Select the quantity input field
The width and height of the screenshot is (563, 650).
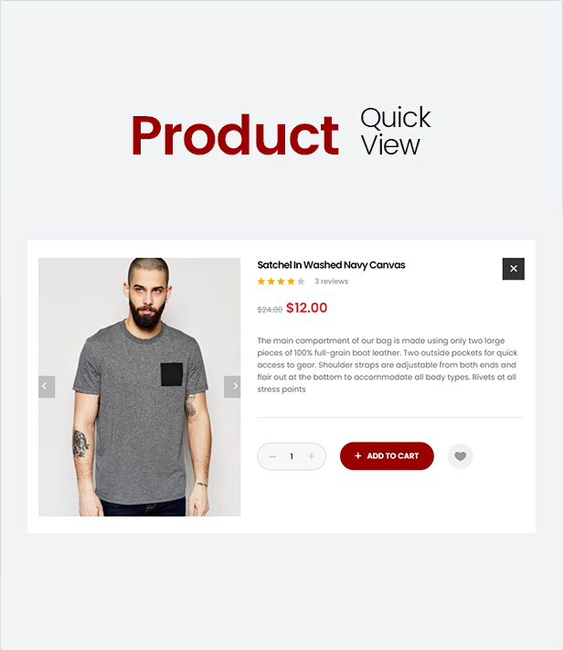292,456
